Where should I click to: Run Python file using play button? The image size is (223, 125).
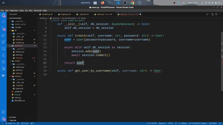(x=207, y=14)
